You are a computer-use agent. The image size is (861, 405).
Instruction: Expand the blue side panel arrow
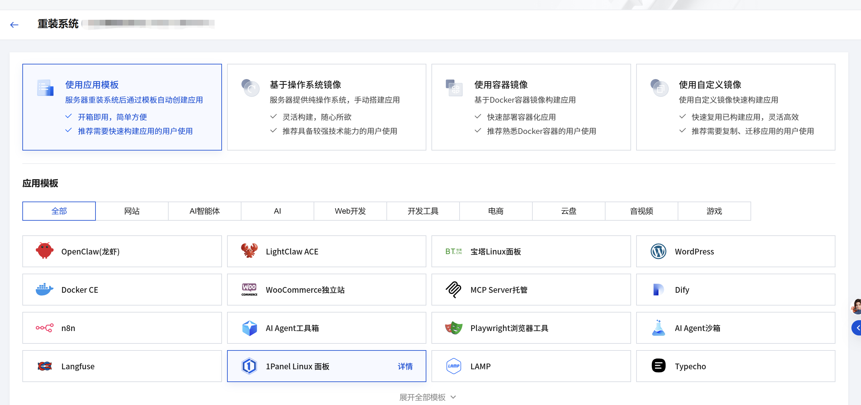coord(857,328)
